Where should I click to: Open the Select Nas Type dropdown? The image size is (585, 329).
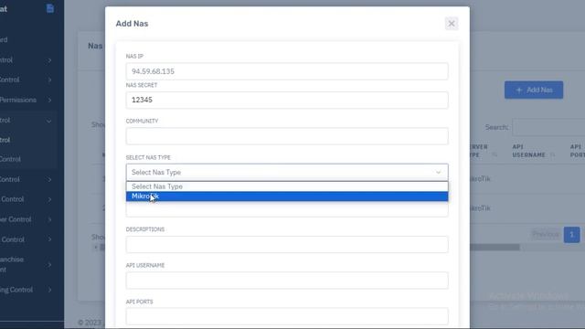point(287,173)
